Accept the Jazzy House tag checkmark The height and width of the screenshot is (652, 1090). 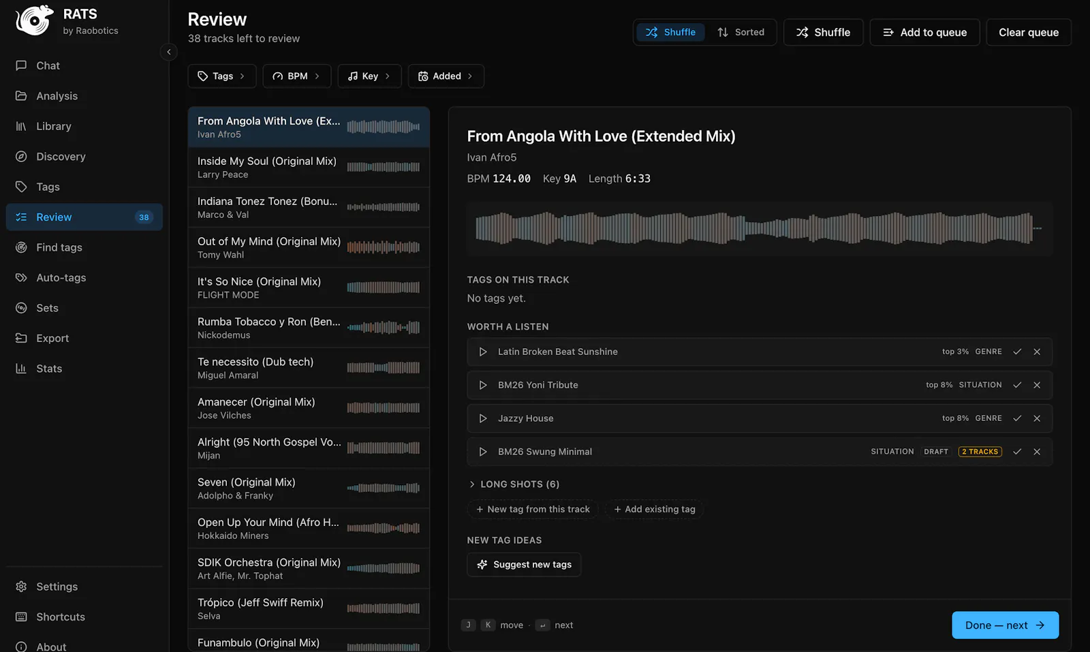[1017, 418]
